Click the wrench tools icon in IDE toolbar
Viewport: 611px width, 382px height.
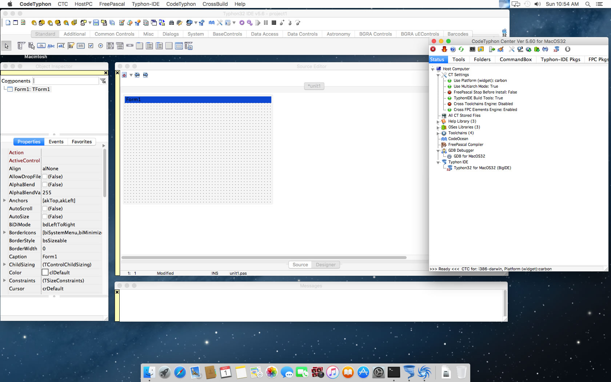(x=220, y=23)
